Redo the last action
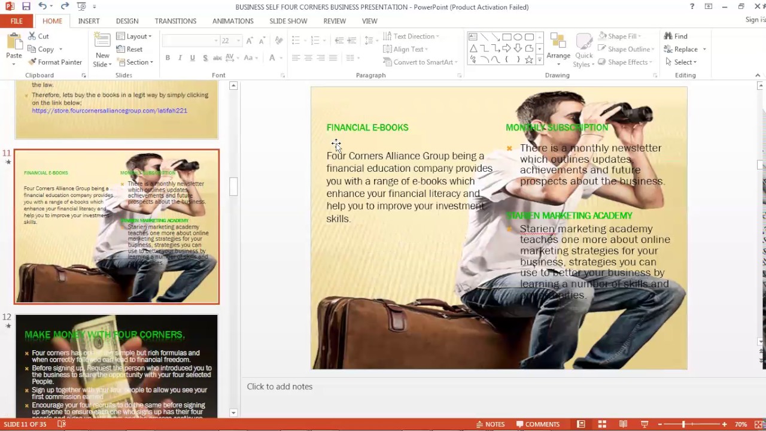 pos(65,7)
